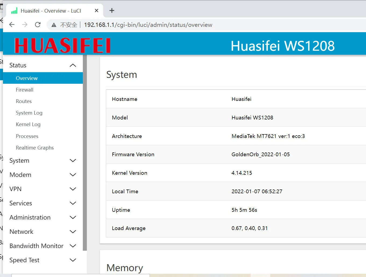Expand the VPN menu chevron
Screen dimensions: 366x277
(x=73, y=189)
